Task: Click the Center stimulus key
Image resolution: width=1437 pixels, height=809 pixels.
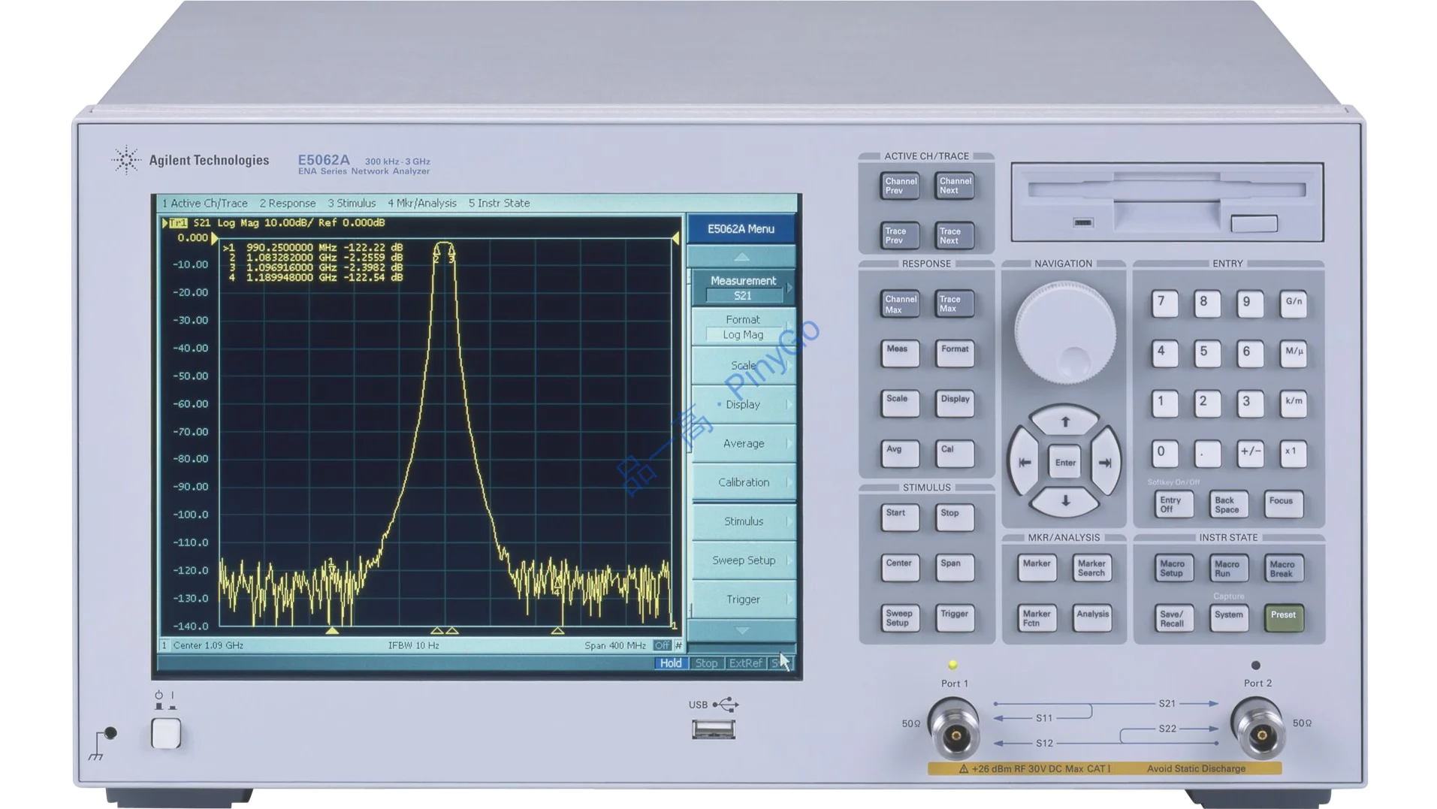Action: pos(900,568)
